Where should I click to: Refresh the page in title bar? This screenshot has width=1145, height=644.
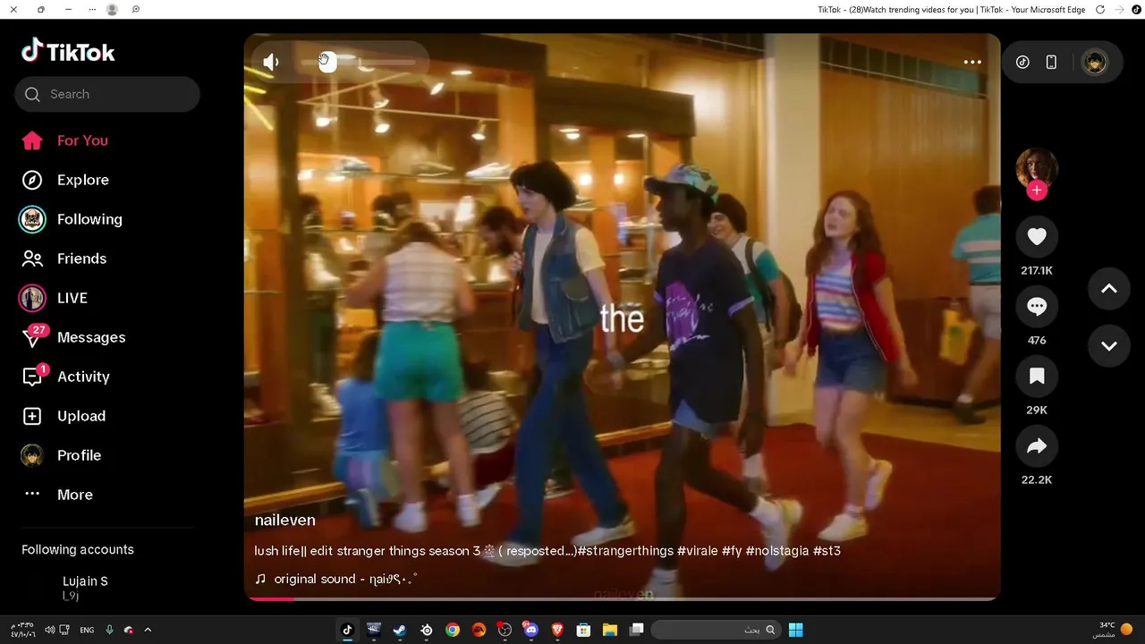(1100, 9)
